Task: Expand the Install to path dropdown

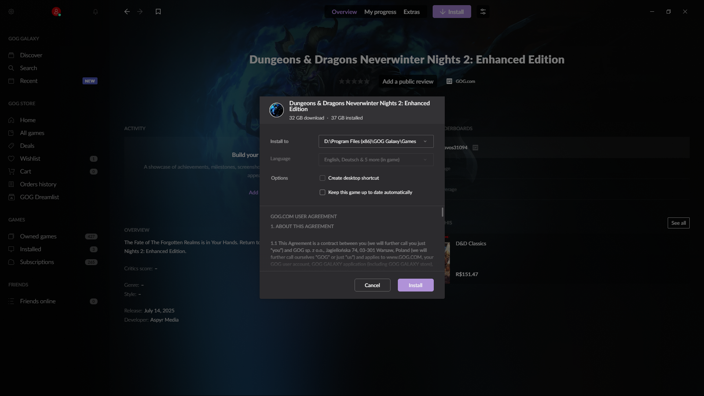Action: point(376,141)
